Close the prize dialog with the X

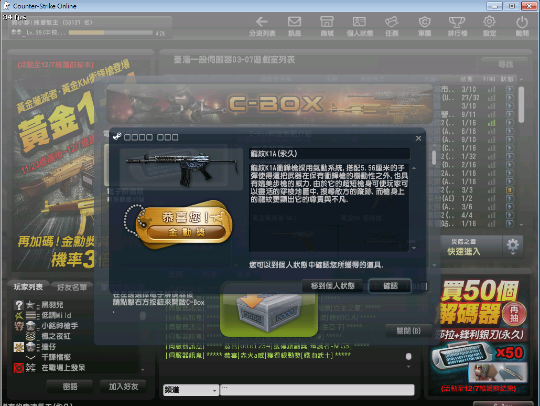click(418, 138)
